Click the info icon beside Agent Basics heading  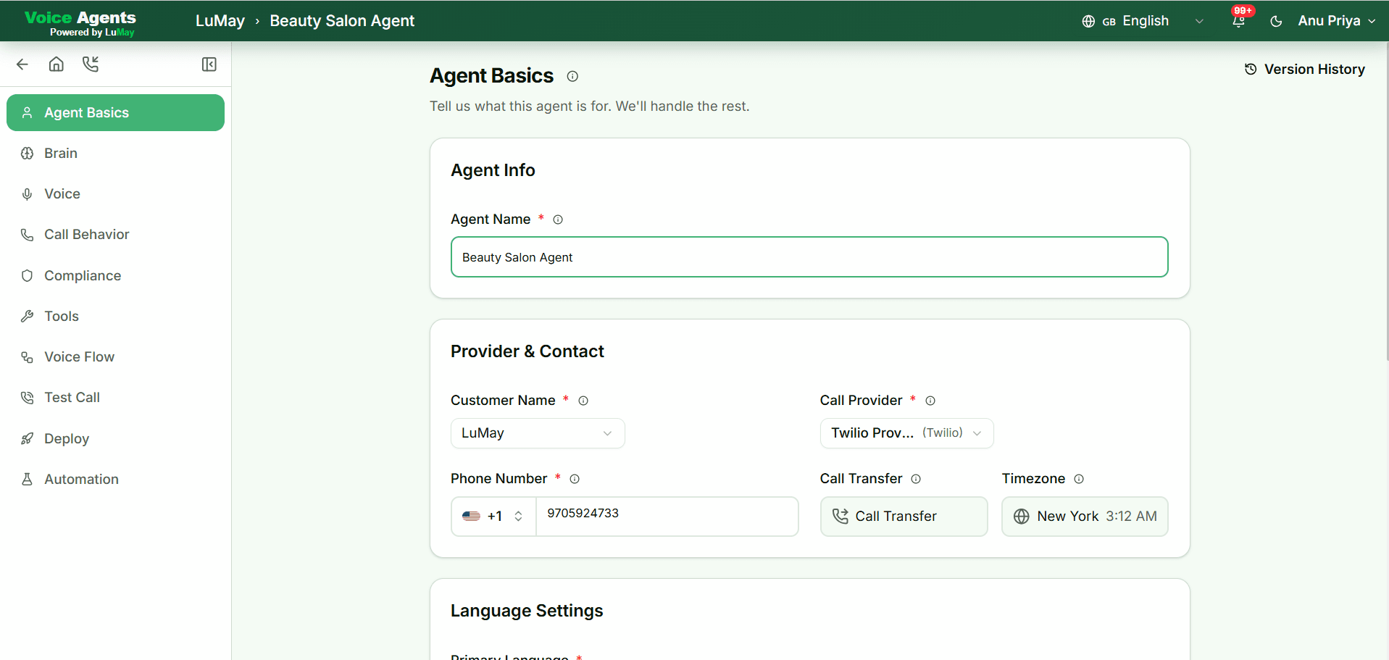pyautogui.click(x=572, y=76)
